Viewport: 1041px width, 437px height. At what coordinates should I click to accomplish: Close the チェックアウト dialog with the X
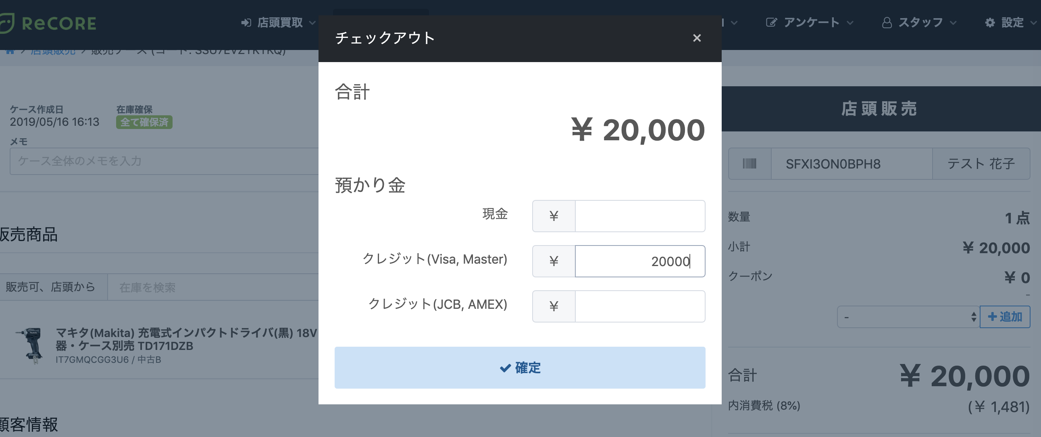(x=696, y=38)
